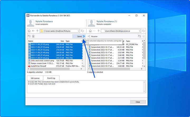The height and width of the screenshot is (117, 190).
Task: Select file 2023-11-09_07-52.png
Action: (x=40, y=50)
